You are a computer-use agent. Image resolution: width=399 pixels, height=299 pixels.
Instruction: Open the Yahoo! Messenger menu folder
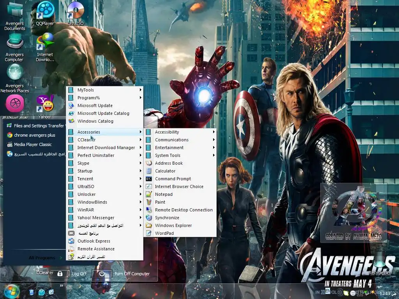coord(105,218)
